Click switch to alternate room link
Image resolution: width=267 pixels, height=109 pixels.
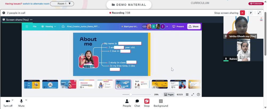point(36,4)
